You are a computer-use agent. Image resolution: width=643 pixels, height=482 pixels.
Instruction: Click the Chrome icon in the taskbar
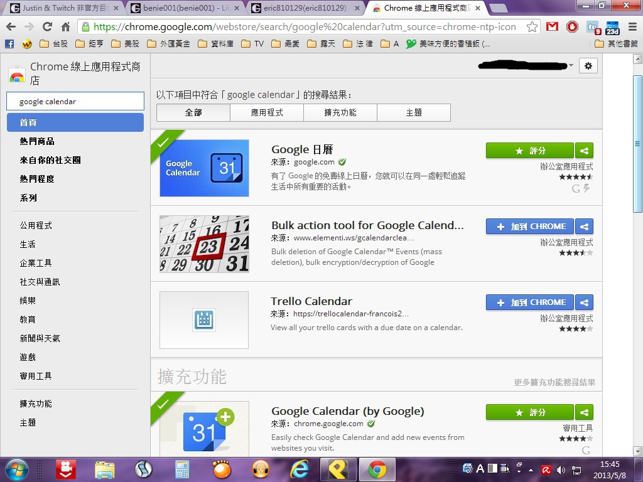377,469
